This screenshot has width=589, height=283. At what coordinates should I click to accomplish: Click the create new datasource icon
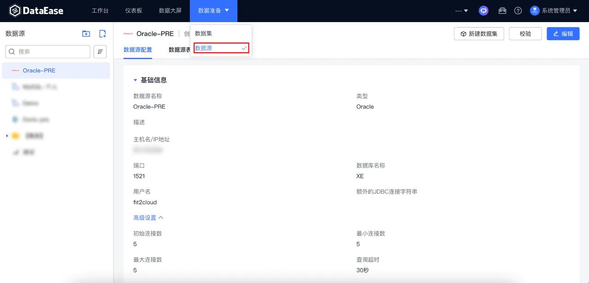(x=103, y=33)
